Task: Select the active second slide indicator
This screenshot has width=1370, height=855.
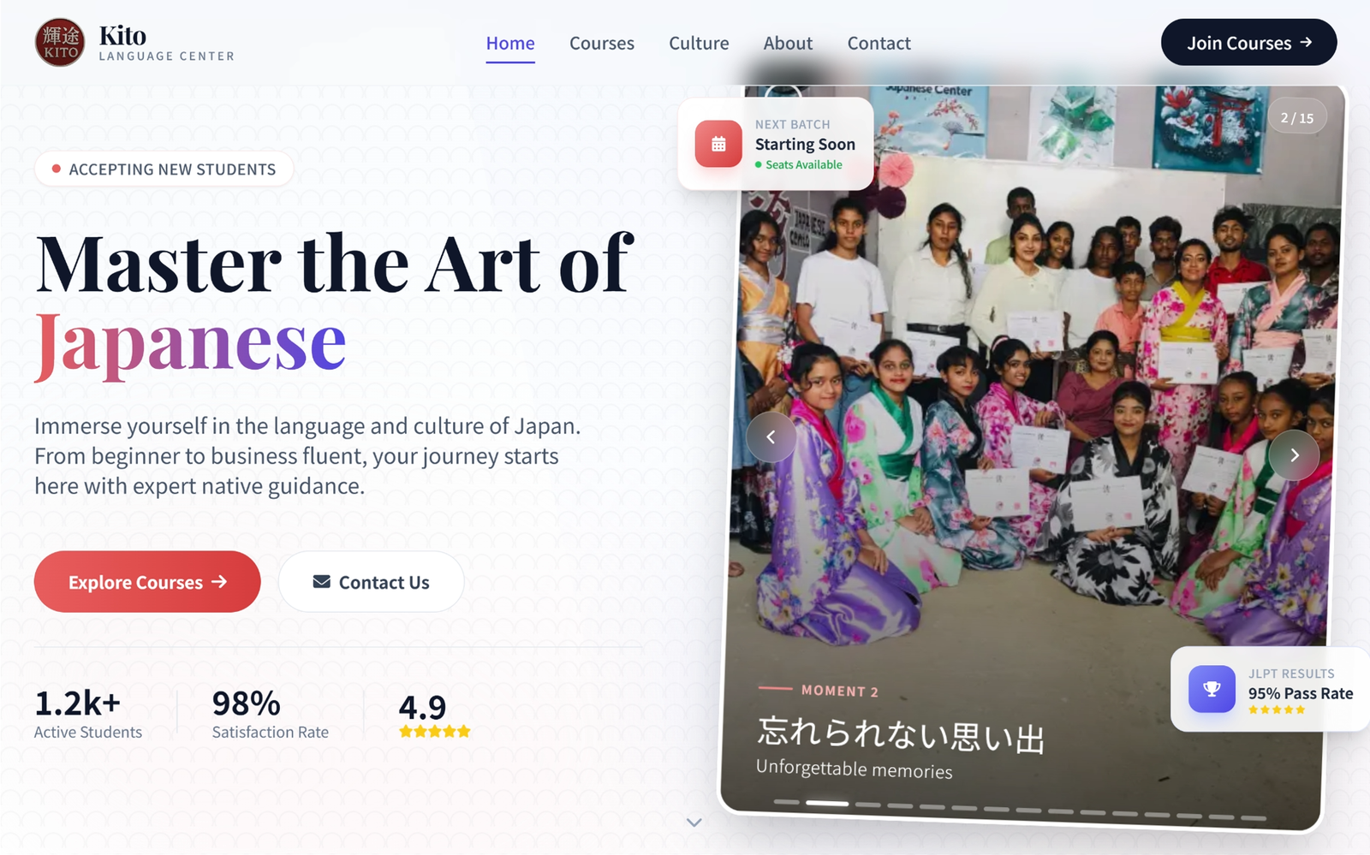Action: [x=827, y=804]
